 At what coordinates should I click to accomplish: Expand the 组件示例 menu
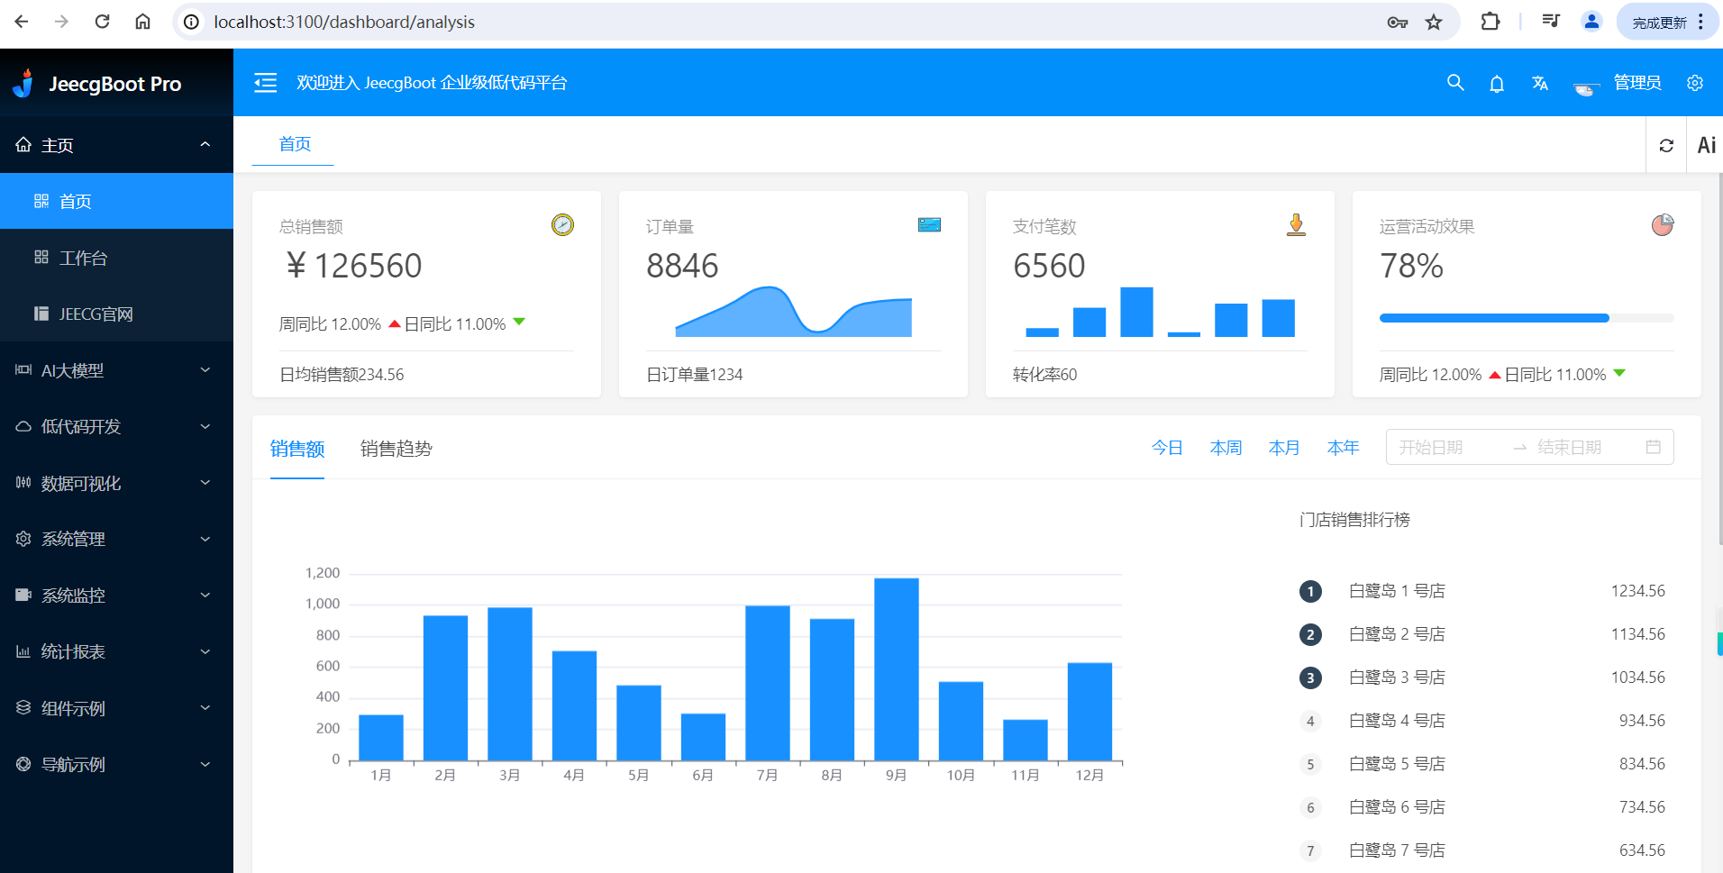pos(116,708)
